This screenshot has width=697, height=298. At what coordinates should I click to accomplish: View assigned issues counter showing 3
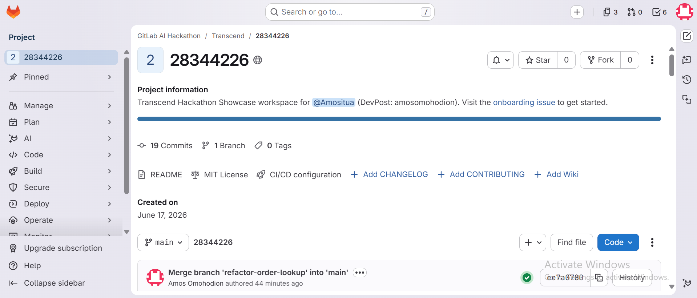coord(611,12)
